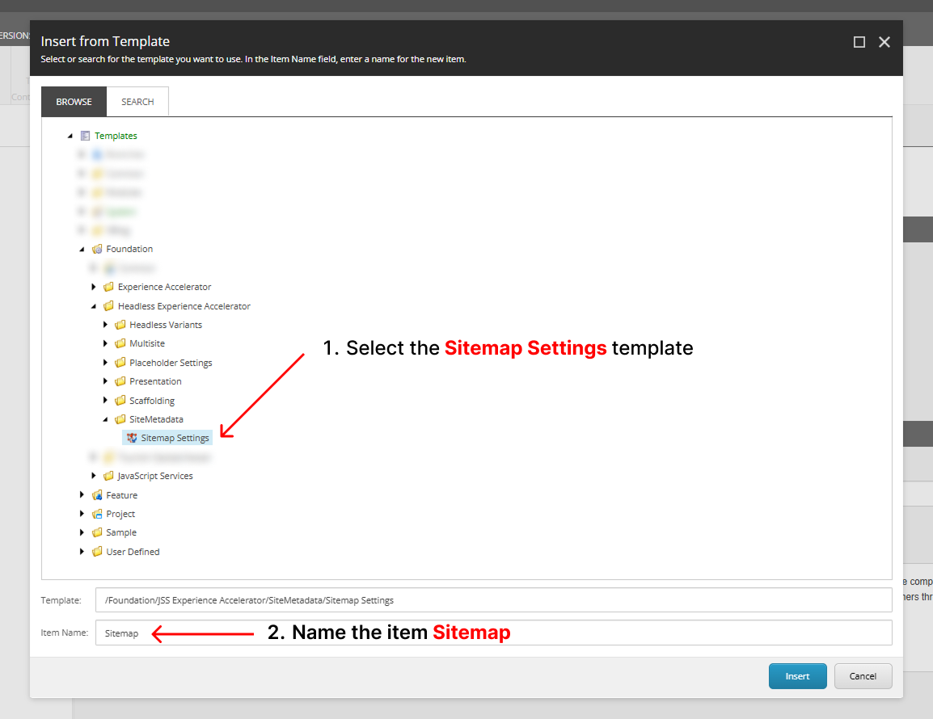Expand the Experience Accelerator node

[94, 287]
